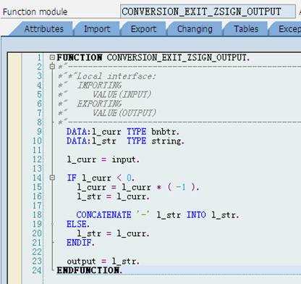Switch to the Export tab

coord(143,29)
